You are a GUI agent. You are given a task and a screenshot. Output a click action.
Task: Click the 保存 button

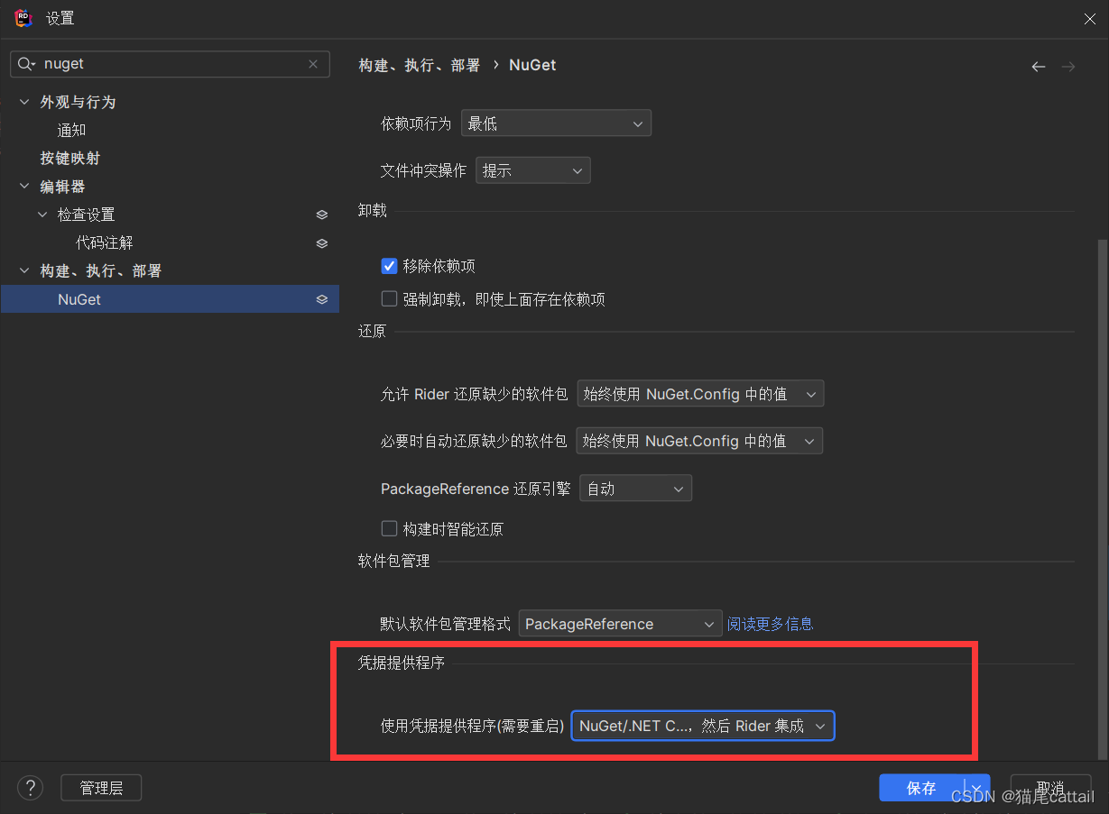(x=921, y=788)
